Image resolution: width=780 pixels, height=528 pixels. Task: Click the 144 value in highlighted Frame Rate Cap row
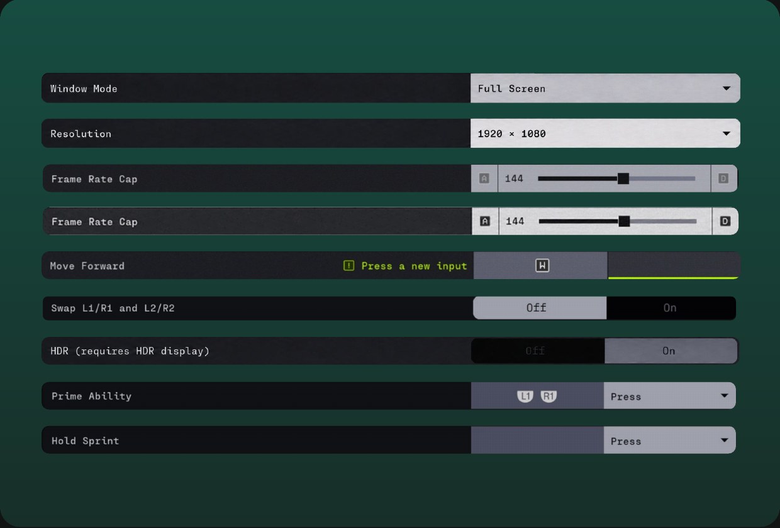515,221
